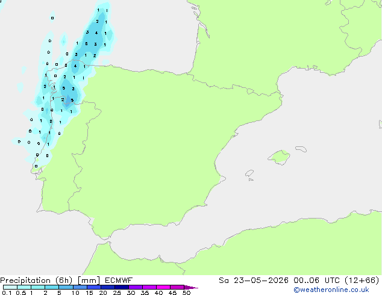Click the 20–25 mm legend color swatch
The width and height of the screenshot is (382, 295).
[107, 287]
